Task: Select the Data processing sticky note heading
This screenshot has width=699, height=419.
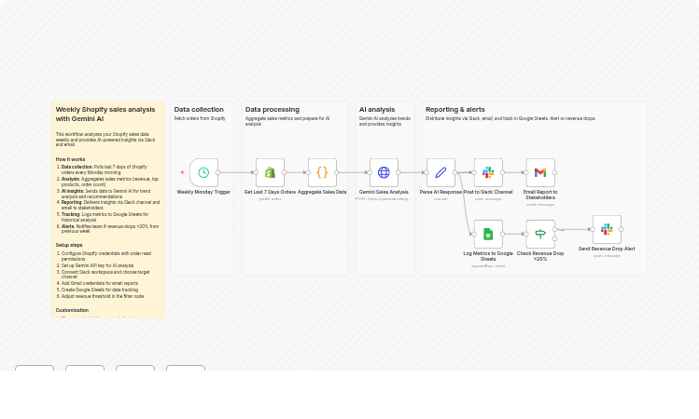Action: [x=272, y=110]
